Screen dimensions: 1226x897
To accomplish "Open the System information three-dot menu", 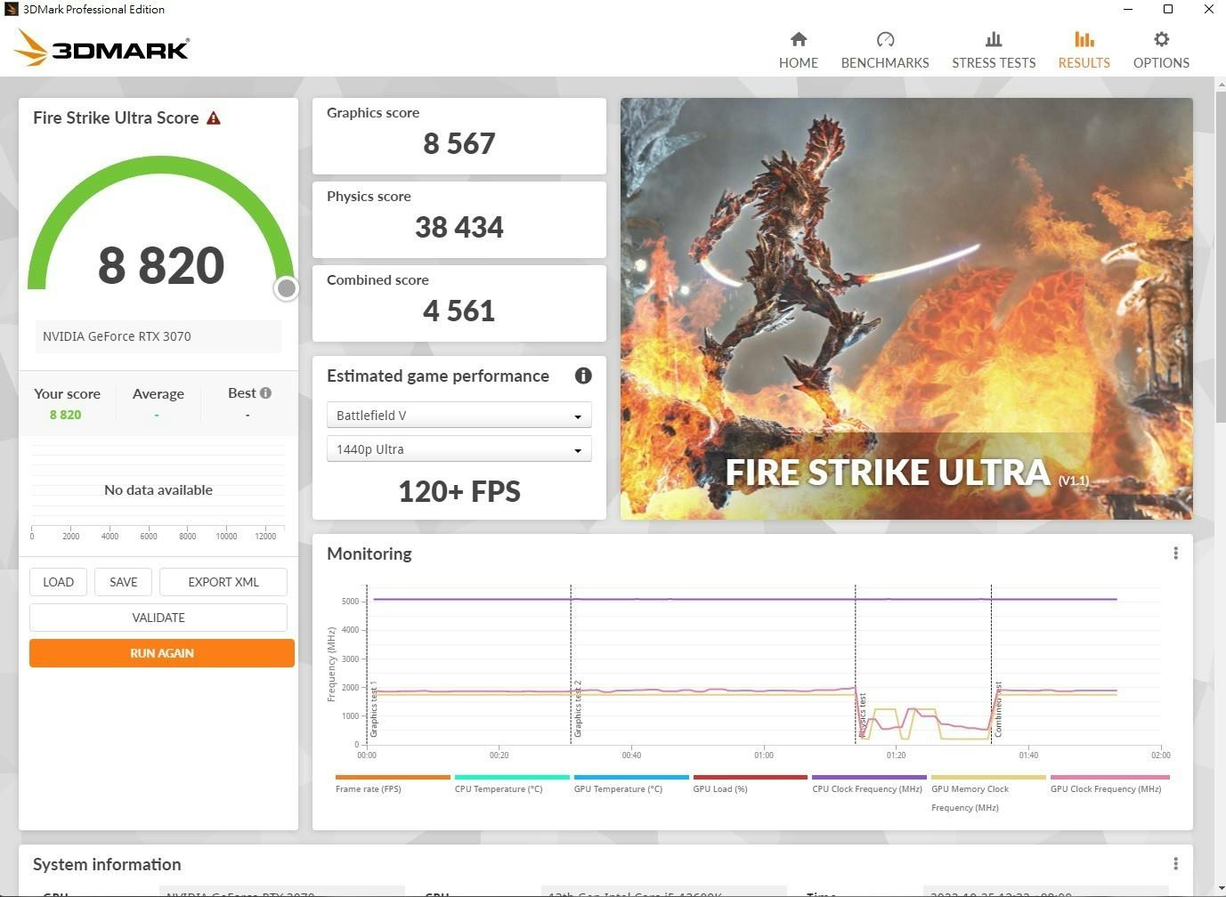I will (x=1175, y=864).
